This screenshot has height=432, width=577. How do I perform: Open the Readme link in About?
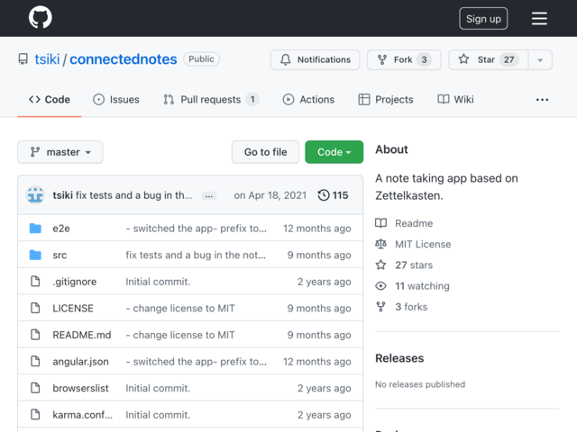click(x=414, y=223)
